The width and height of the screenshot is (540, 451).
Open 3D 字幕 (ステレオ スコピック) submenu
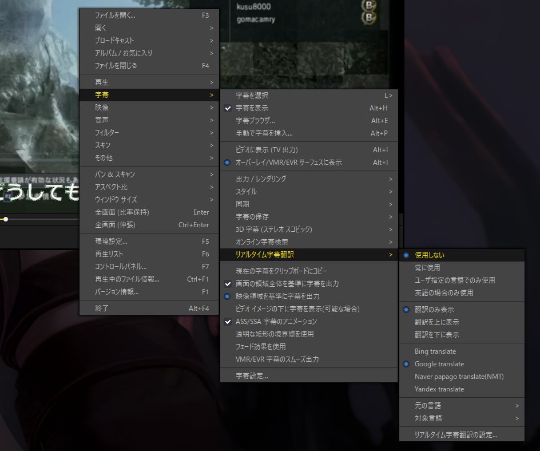309,230
